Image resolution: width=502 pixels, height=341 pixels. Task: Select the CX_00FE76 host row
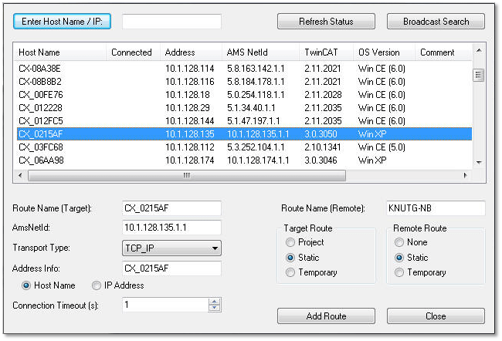(244, 95)
